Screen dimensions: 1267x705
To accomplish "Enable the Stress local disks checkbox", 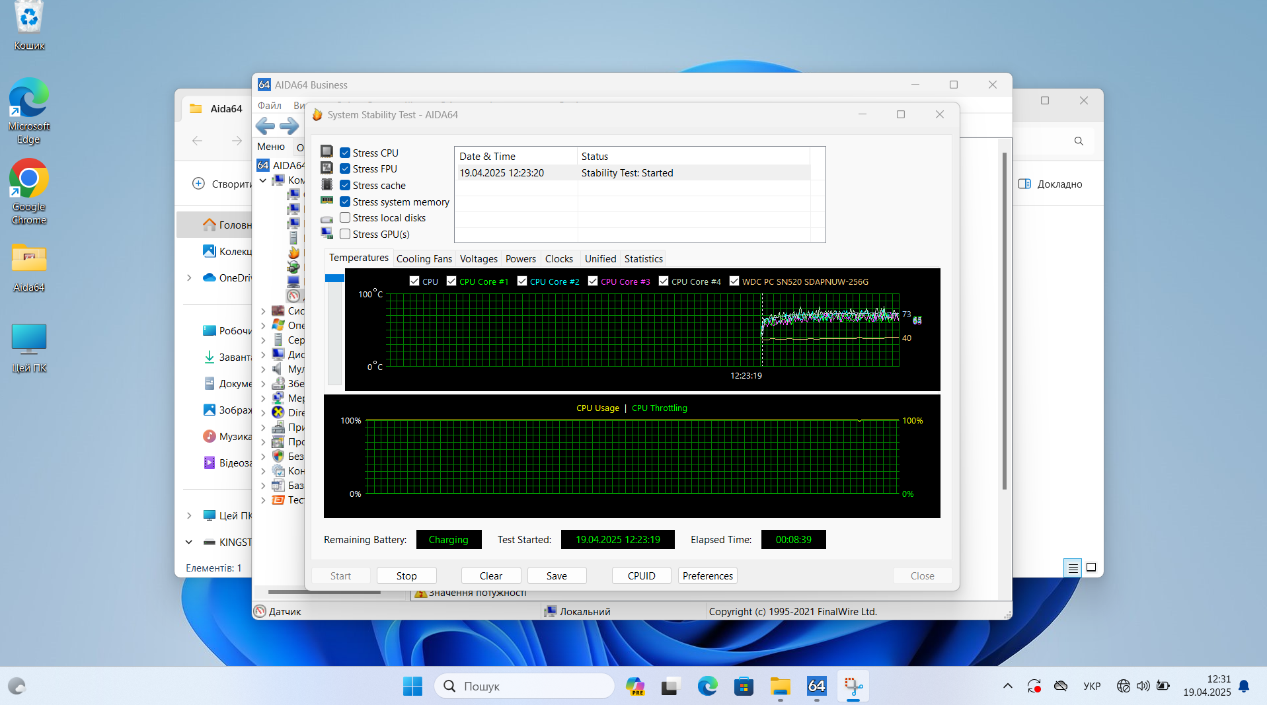I will (345, 217).
